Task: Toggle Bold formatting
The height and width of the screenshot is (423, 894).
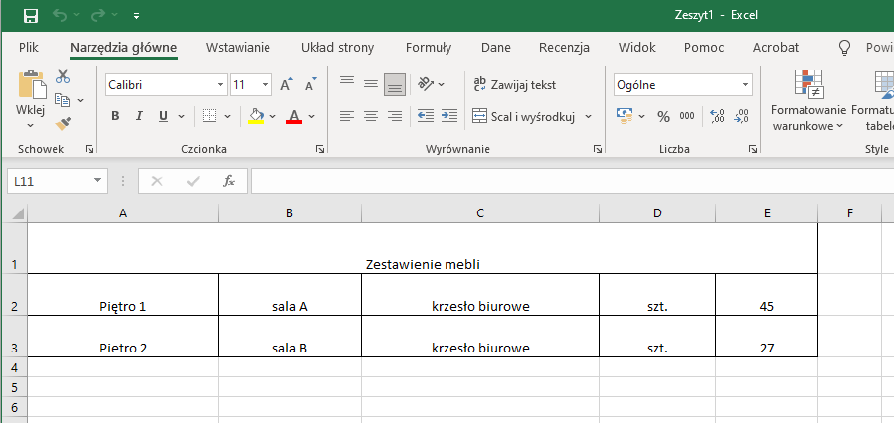Action: tap(115, 116)
